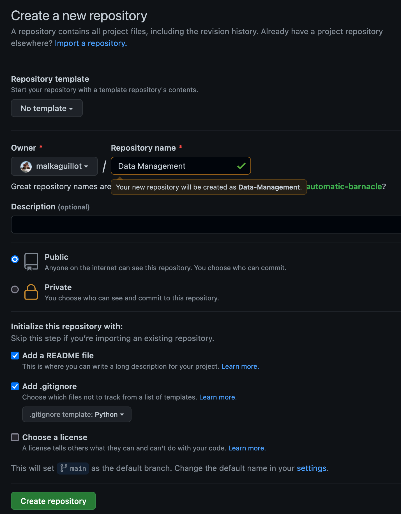Click the malkaguillot owner avatar icon

26,167
